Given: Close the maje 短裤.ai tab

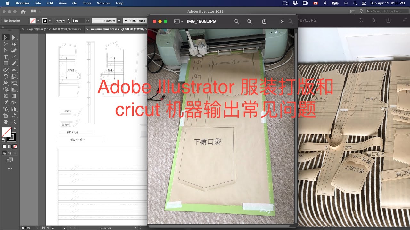Looking at the screenshot, I should coord(23,29).
